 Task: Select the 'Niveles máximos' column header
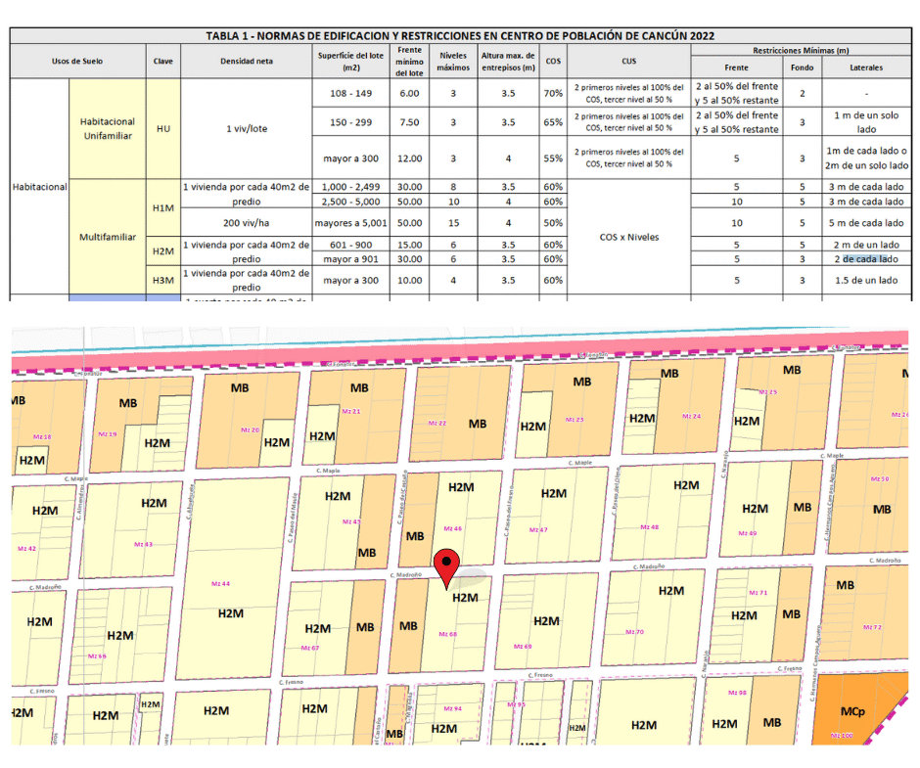pos(453,61)
